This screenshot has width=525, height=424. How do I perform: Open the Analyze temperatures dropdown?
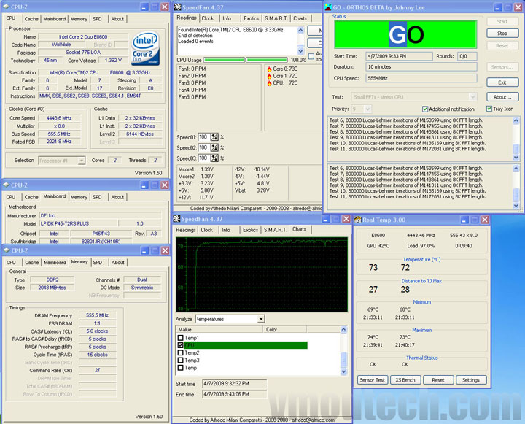(260, 319)
